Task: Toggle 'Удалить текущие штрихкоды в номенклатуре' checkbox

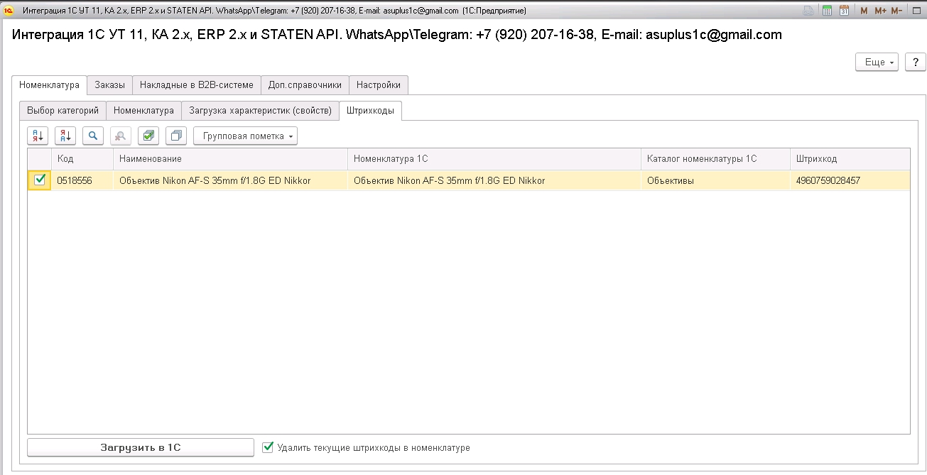Action: pos(268,447)
